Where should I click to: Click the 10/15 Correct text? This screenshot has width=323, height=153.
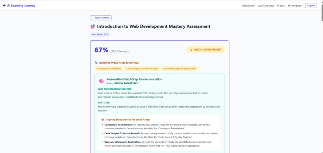coord(119,51)
